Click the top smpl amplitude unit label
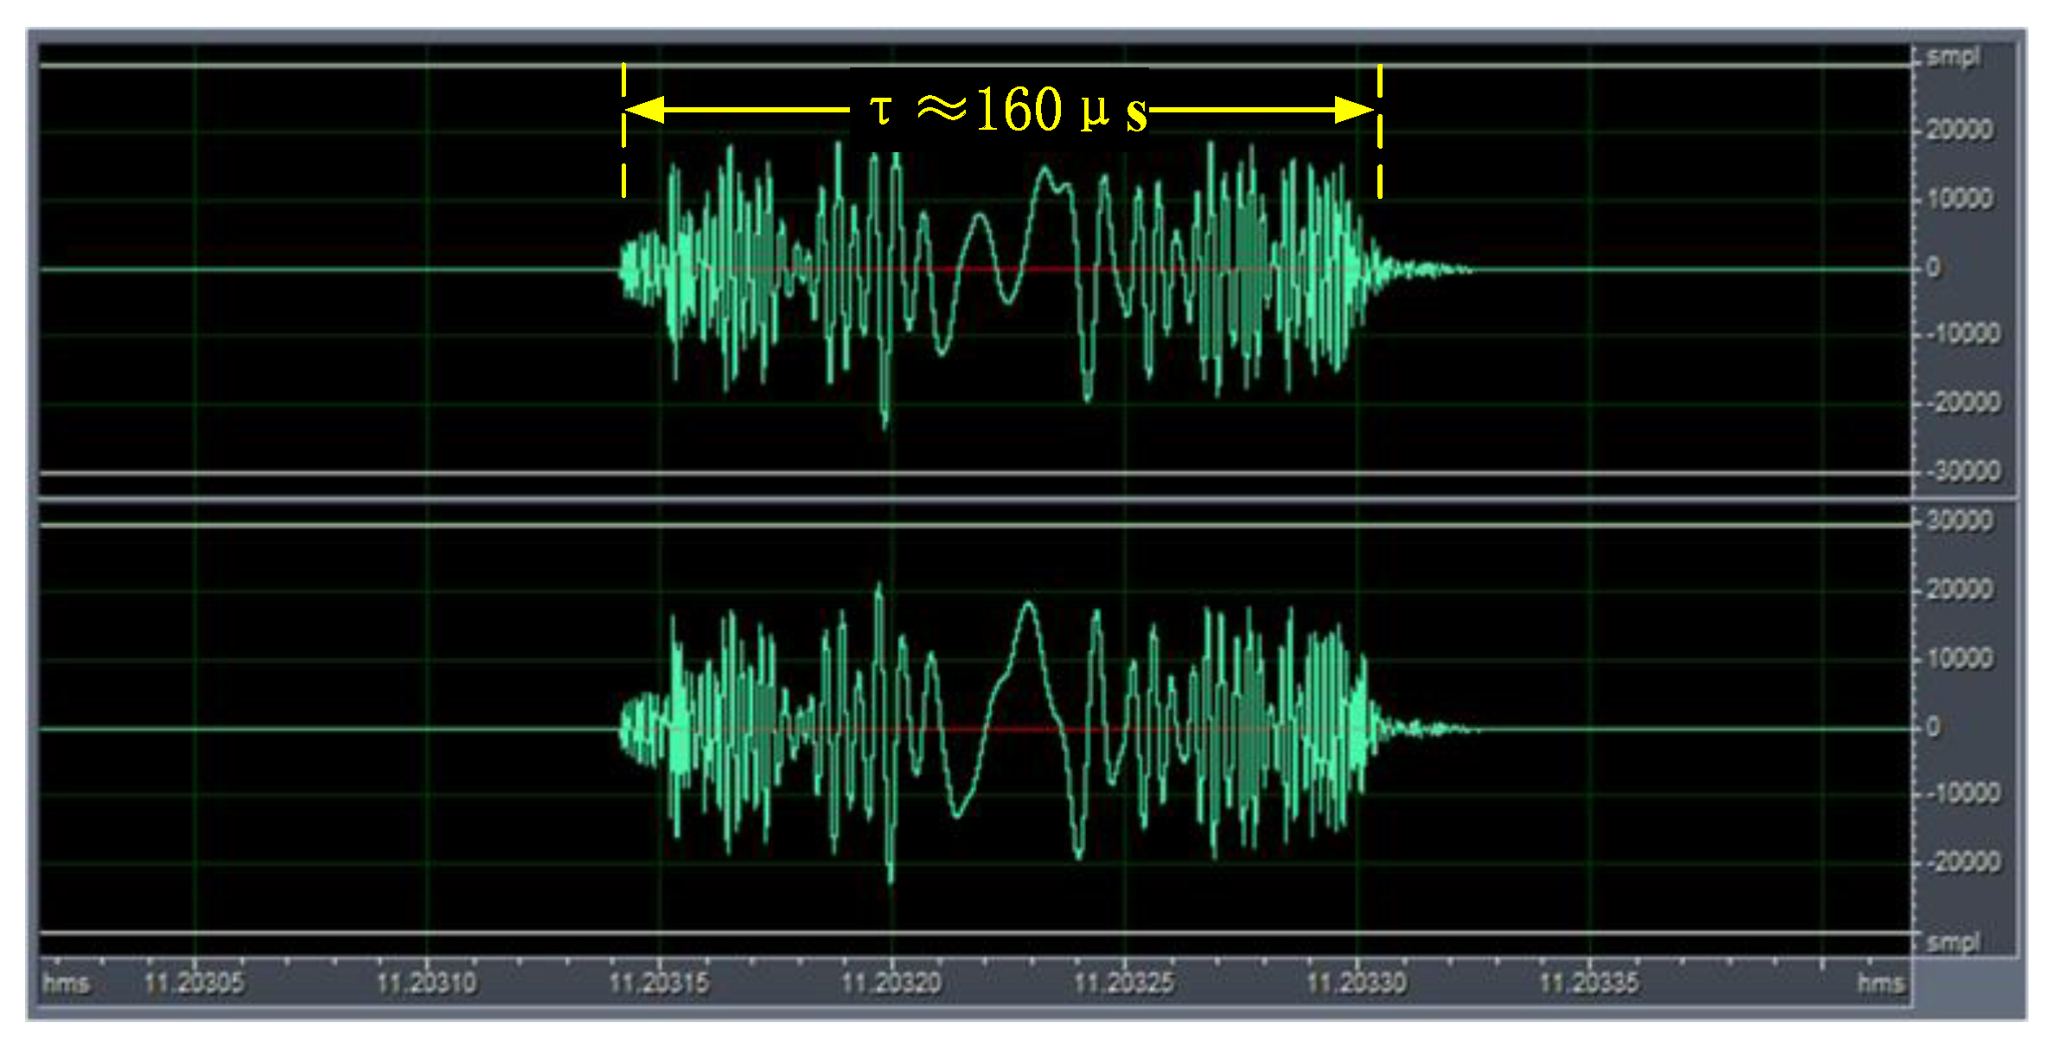This screenshot has width=2057, height=1042. (x=1953, y=57)
